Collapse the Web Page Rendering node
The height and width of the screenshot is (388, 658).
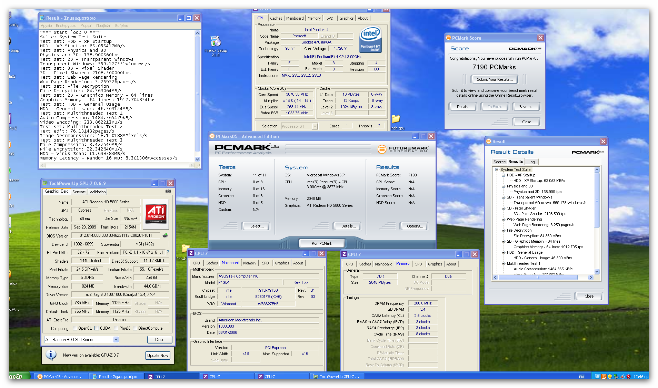[x=503, y=219]
